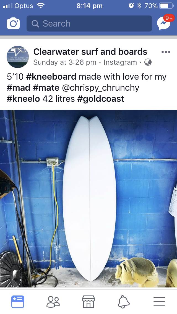Screen dimensions: 177x314
Task: Open the Notifications bell tab
Action: tap(124, 302)
